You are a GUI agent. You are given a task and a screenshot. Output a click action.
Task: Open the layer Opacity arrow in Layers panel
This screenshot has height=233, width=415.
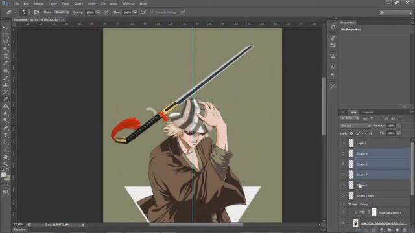click(399, 126)
